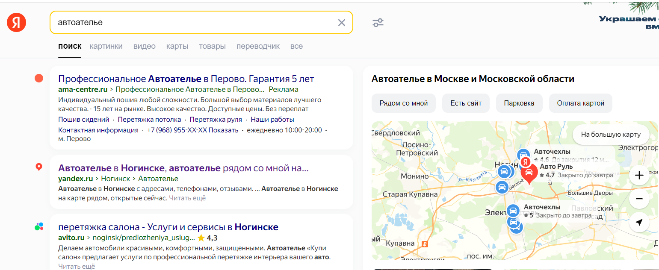Select the red Авто Руль map pin
Image resolution: width=659 pixels, height=270 pixels.
[529, 173]
